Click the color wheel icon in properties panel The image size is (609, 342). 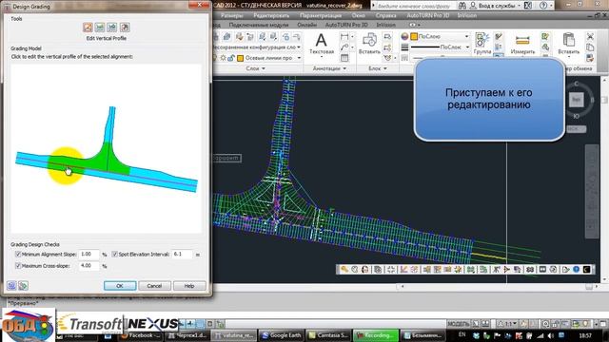pos(404,36)
